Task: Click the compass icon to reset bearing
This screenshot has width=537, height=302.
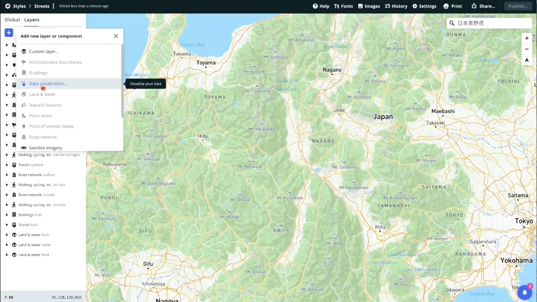Action: coord(527,60)
